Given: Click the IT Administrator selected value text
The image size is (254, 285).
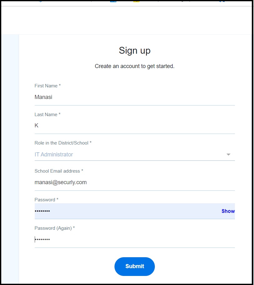Looking at the screenshot, I should tap(54, 155).
